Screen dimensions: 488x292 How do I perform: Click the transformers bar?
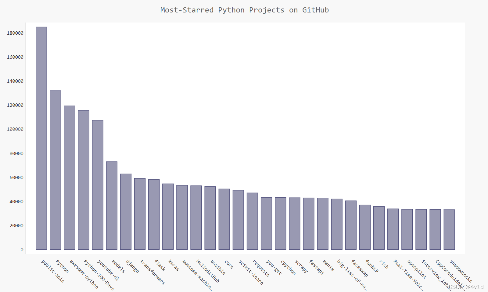[140, 214]
